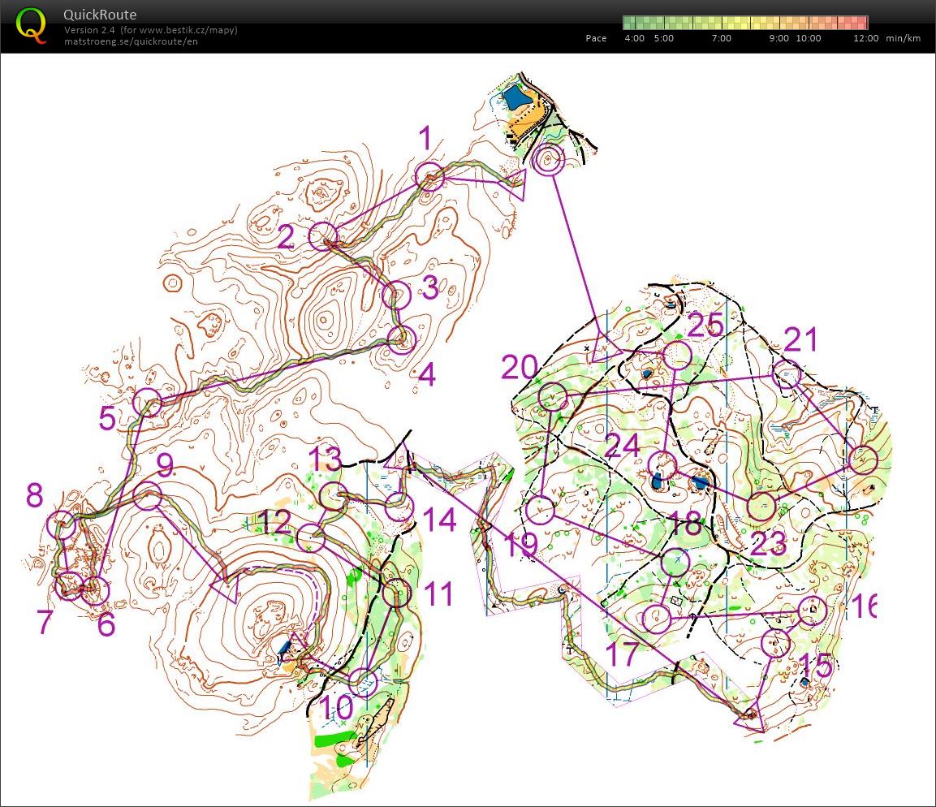This screenshot has height=807, width=936.
Task: Click control number 3 label
Action: pyautogui.click(x=430, y=287)
